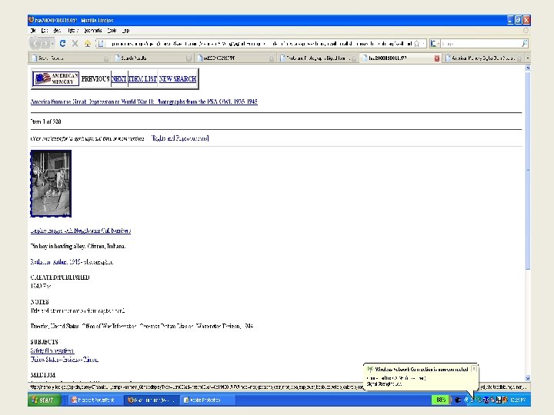The width and height of the screenshot is (554, 415).
Task: Close the network connection balloon notification
Action: pos(474,368)
